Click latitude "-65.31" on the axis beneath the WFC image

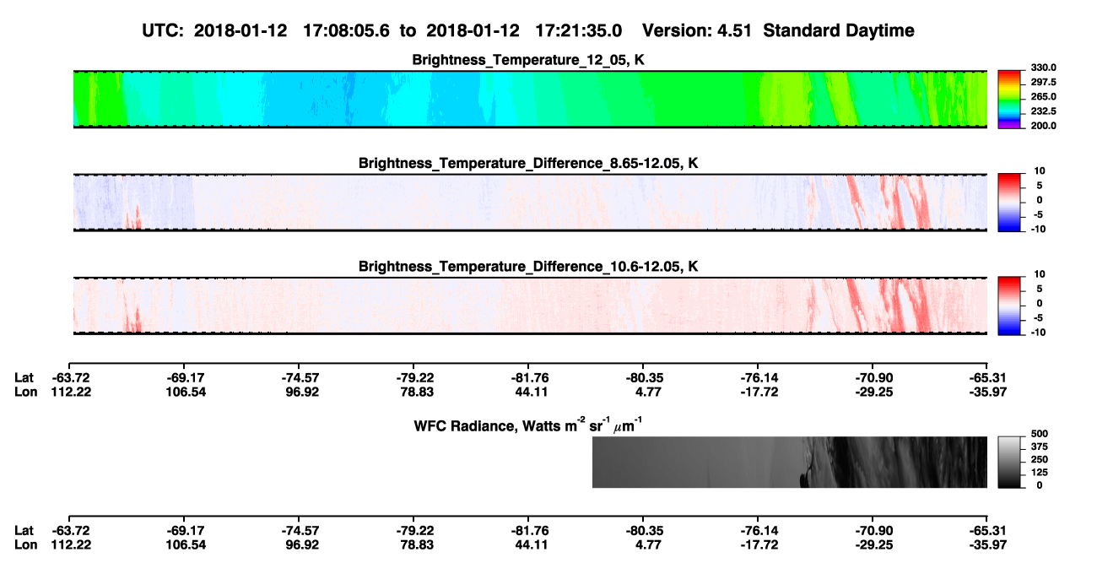[987, 530]
